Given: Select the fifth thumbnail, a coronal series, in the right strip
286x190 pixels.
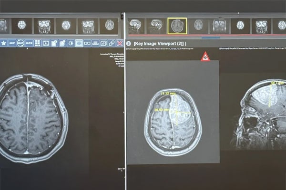Looking at the screenshot, I should pos(219,26).
